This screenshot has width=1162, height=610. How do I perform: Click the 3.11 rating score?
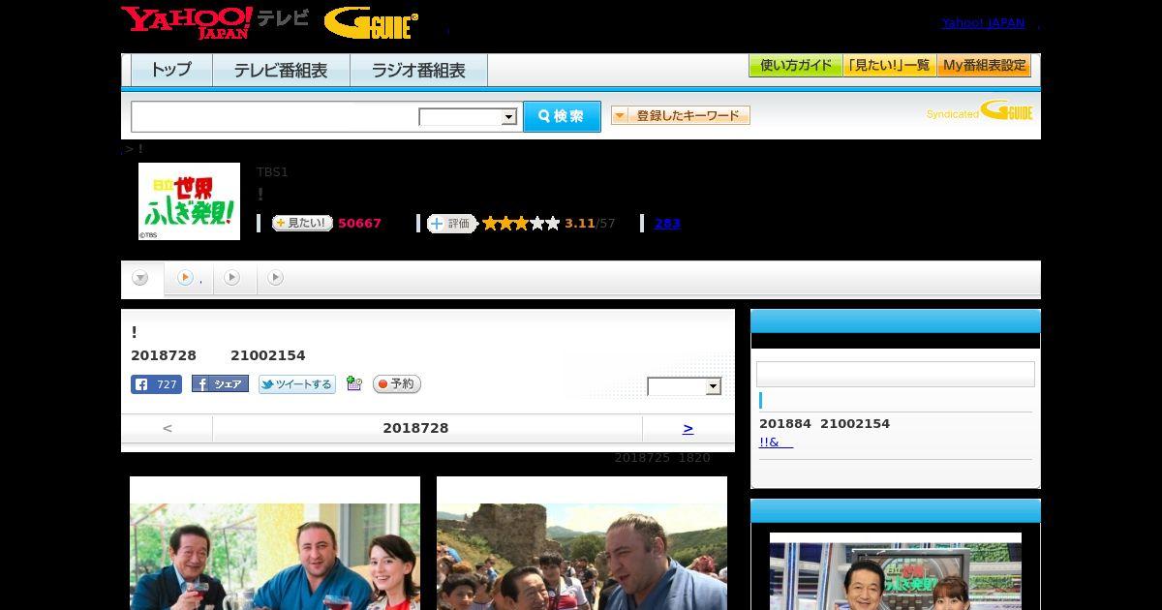pyautogui.click(x=579, y=223)
